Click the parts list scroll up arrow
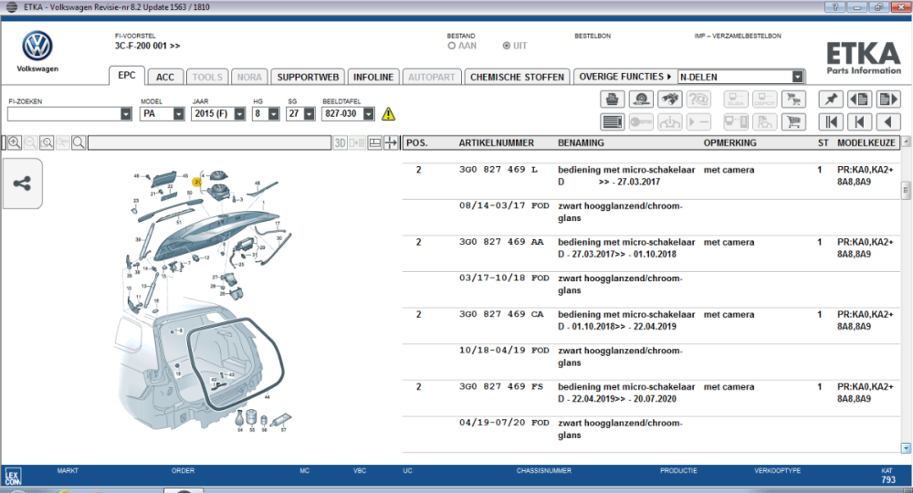Screen dimensions: 913x493 pos(906,141)
